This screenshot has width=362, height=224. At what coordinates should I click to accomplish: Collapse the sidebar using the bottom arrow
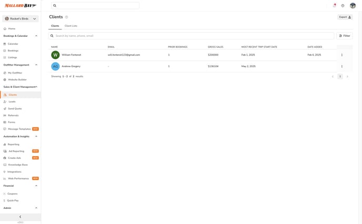click(x=20, y=217)
